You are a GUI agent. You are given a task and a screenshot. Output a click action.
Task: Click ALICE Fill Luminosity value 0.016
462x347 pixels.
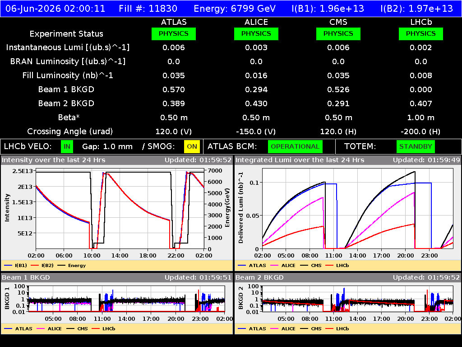pyautogui.click(x=256, y=75)
